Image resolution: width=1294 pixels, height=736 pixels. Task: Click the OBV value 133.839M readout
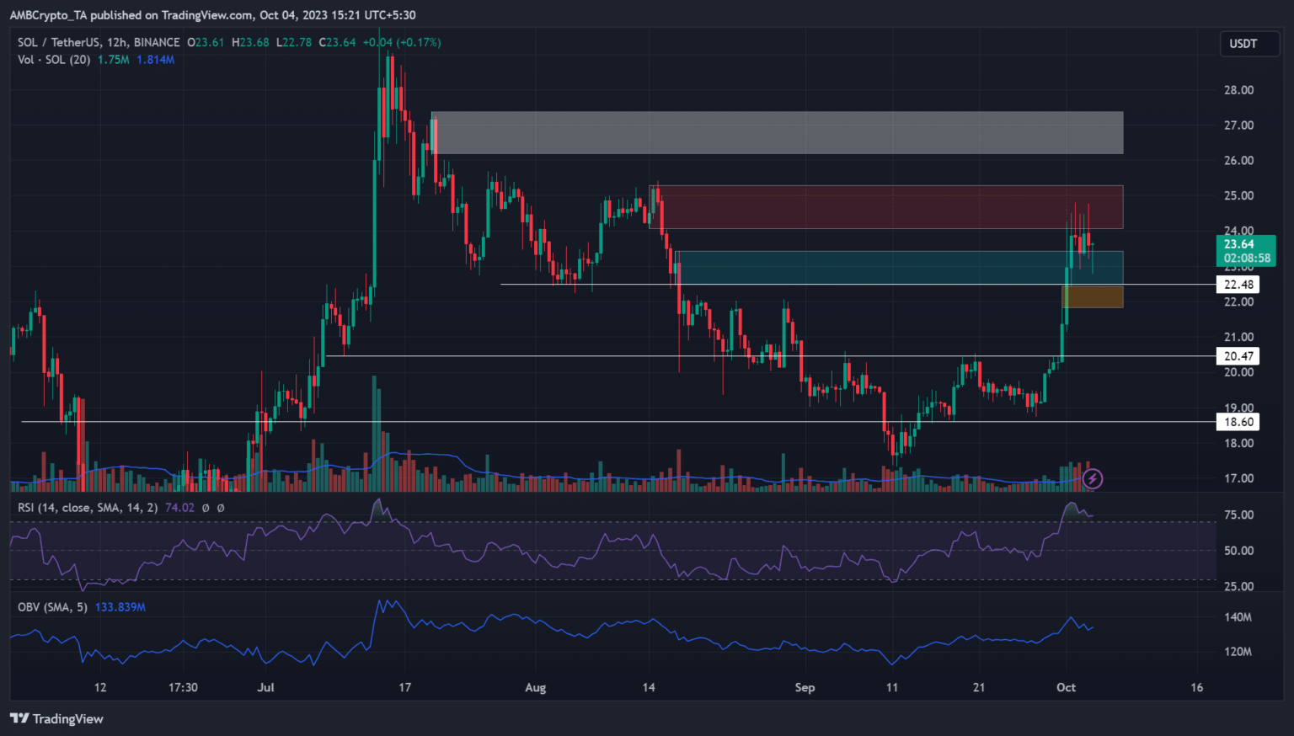(x=120, y=607)
